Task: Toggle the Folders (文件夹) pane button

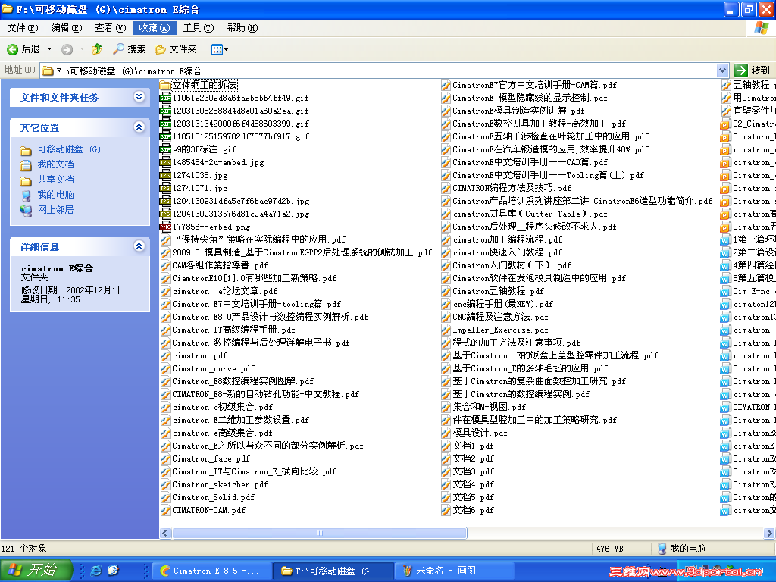Action: (176, 49)
